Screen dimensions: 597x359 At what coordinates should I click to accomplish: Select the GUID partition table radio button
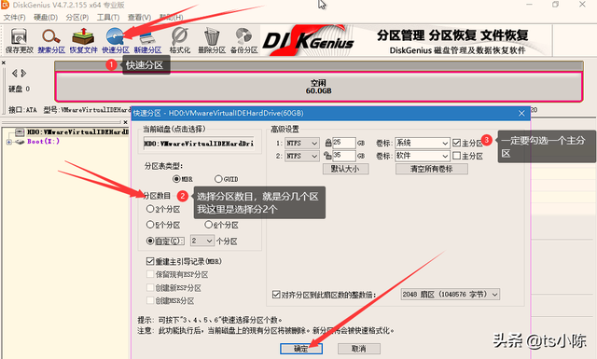click(218, 178)
